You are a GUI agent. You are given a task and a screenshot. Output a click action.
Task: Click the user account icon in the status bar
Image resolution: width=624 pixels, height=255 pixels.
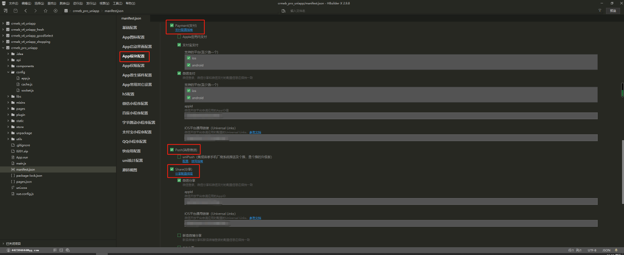8,250
